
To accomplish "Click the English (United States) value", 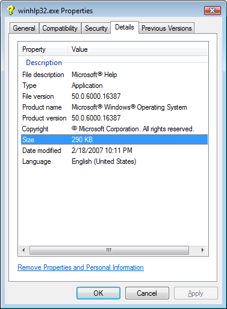I will (104, 161).
